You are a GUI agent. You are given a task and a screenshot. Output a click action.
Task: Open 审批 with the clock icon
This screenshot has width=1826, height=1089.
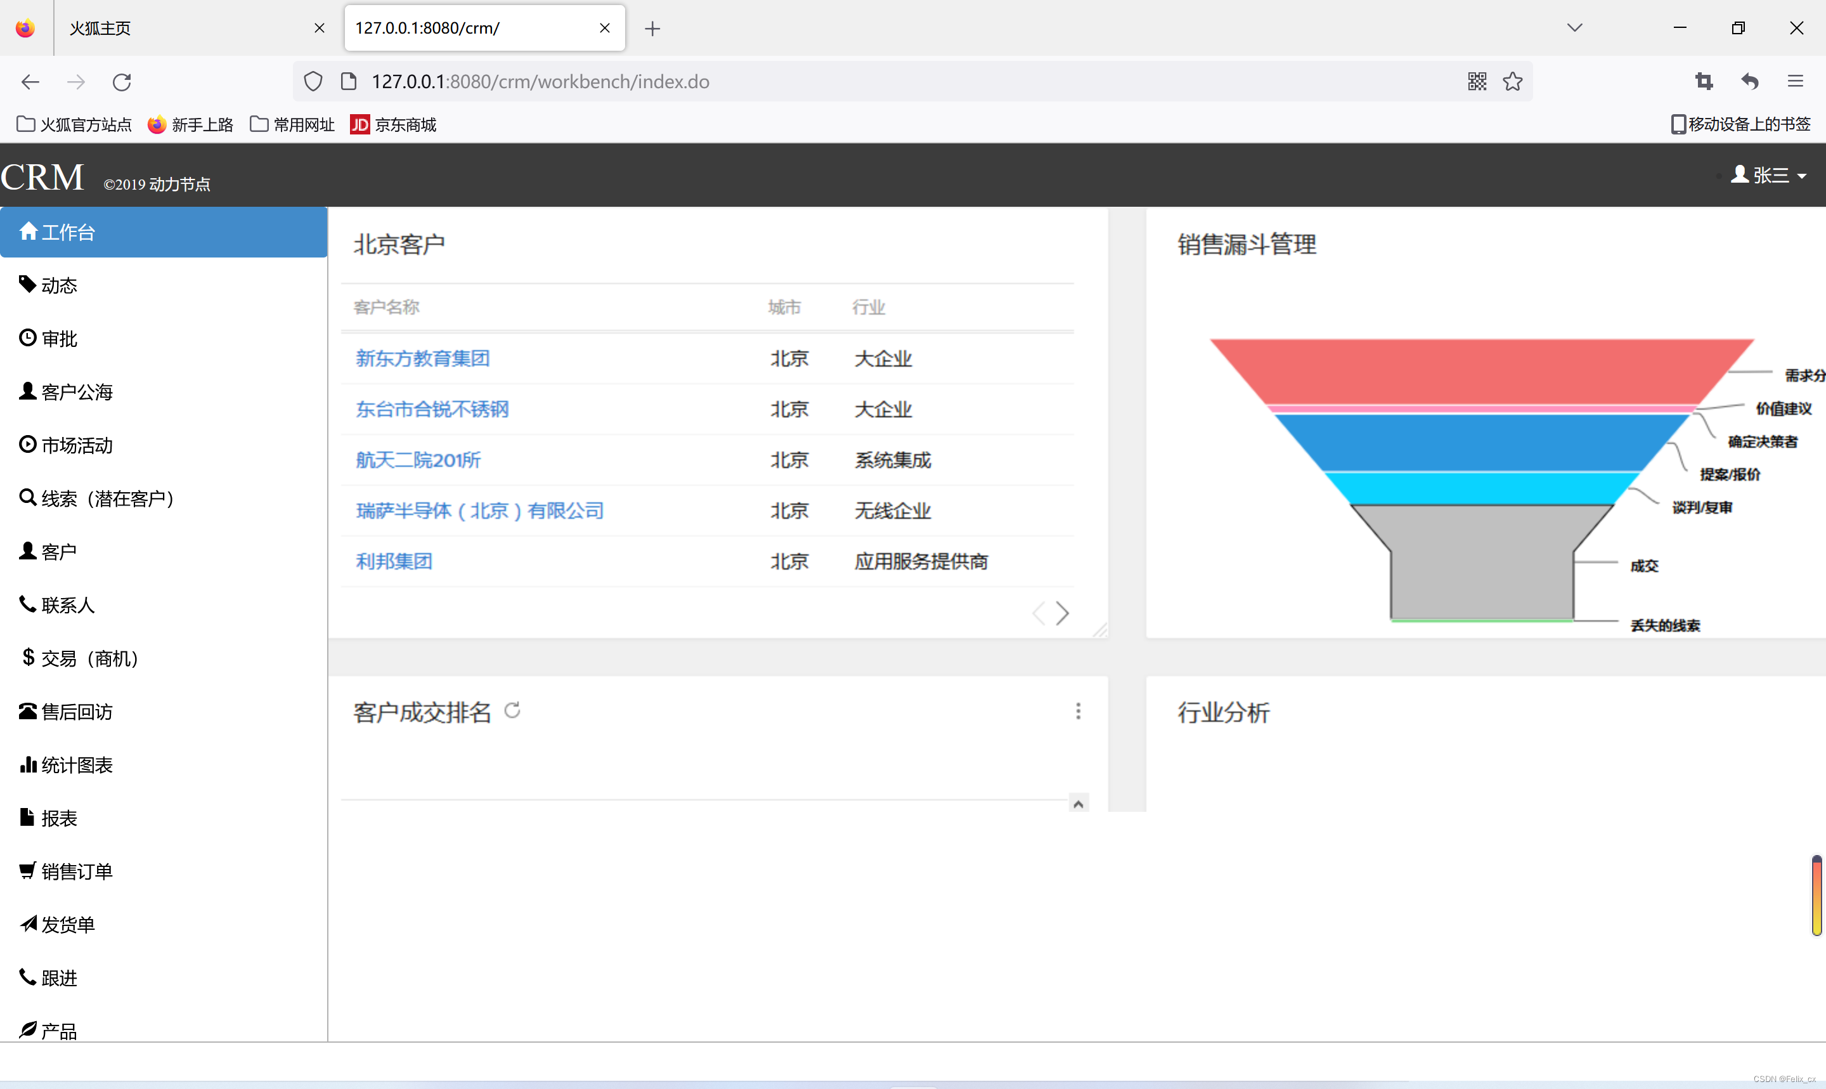tap(164, 338)
